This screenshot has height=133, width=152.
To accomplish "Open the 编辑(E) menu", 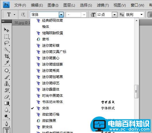I will [x=37, y=5].
